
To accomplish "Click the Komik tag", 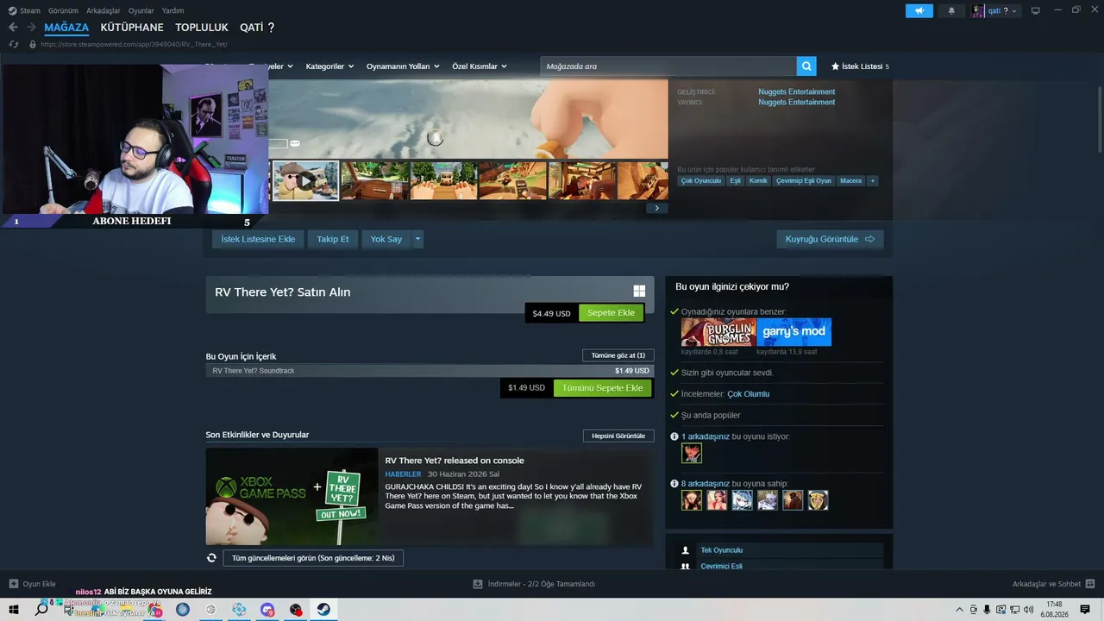I will [758, 180].
